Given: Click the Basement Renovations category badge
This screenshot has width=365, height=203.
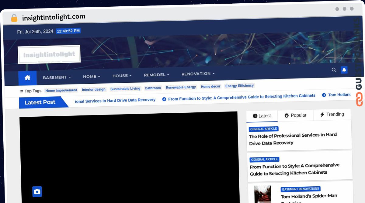Looking at the screenshot, I should (x=301, y=189).
